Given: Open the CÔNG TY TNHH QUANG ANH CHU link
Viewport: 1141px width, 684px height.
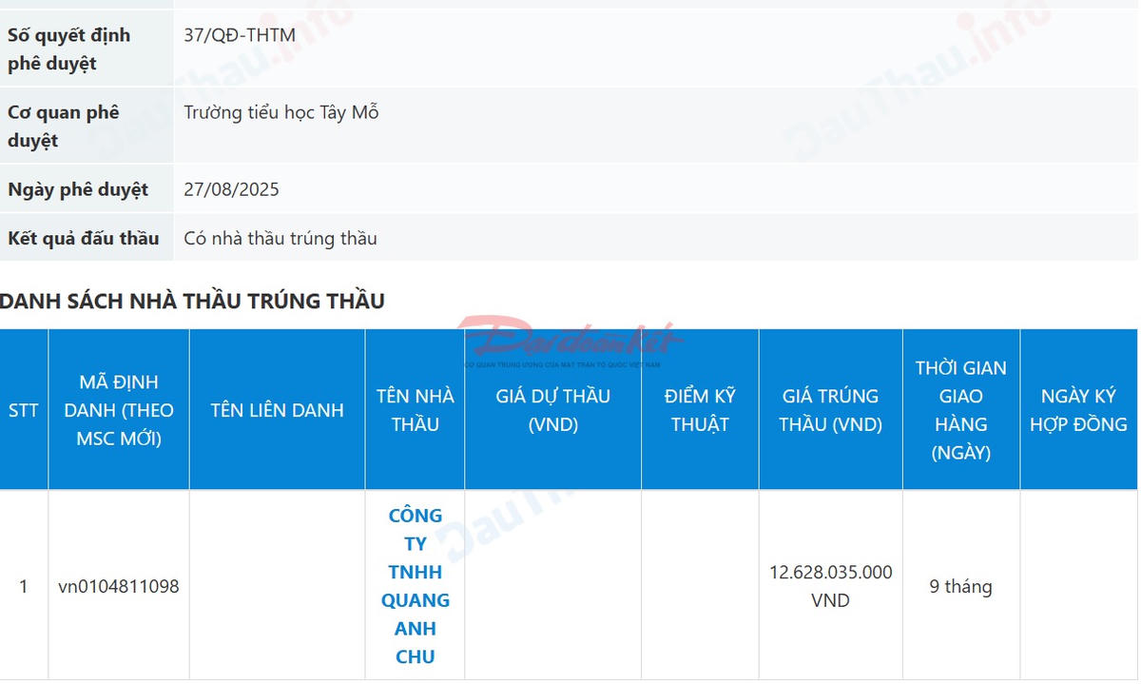Looking at the screenshot, I should 414,585.
